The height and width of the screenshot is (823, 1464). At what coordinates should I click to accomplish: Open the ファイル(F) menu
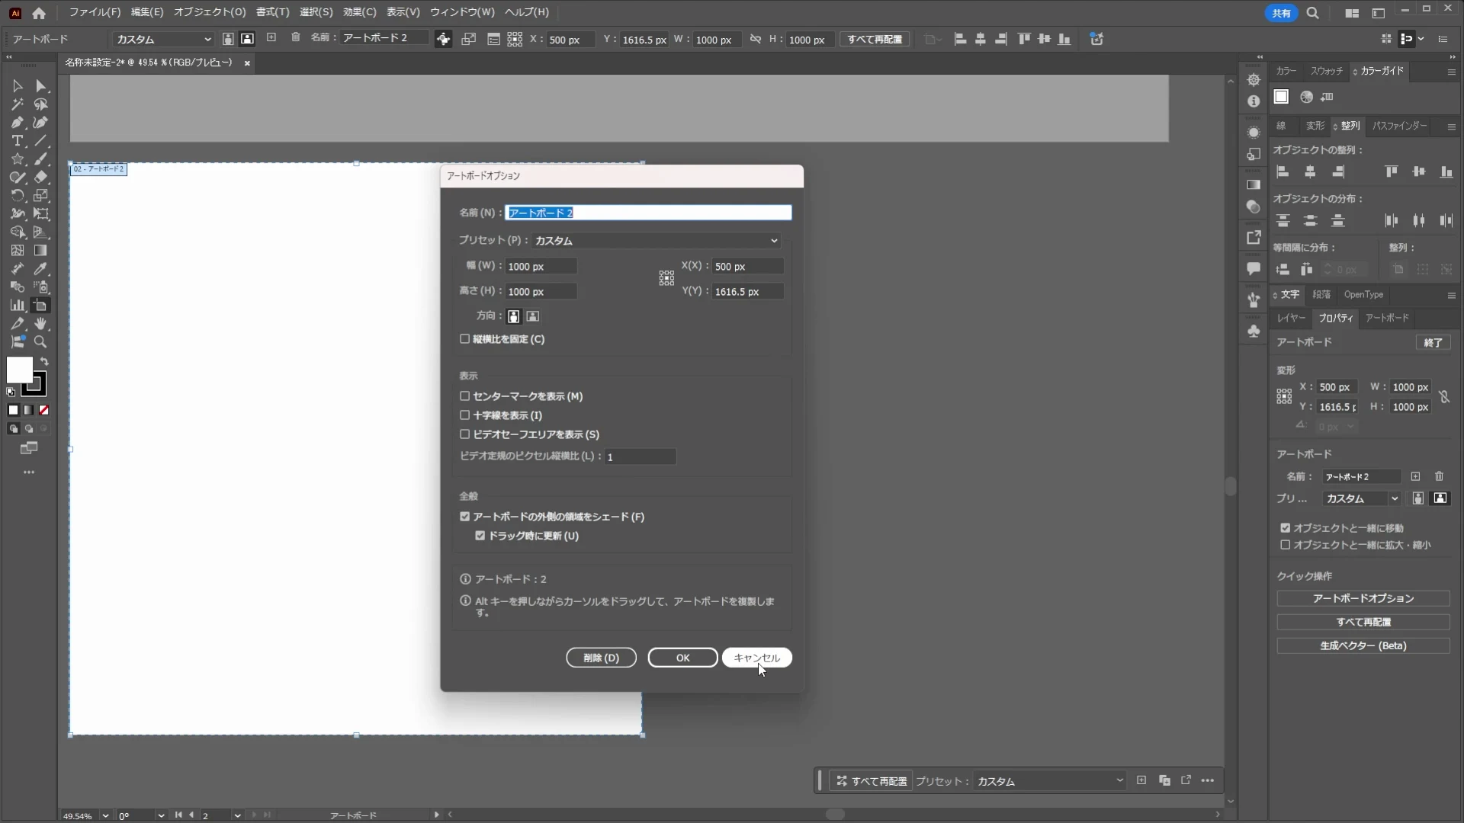(x=95, y=12)
